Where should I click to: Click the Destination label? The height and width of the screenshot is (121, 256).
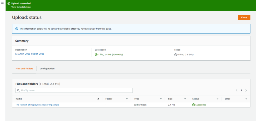coord(21,50)
